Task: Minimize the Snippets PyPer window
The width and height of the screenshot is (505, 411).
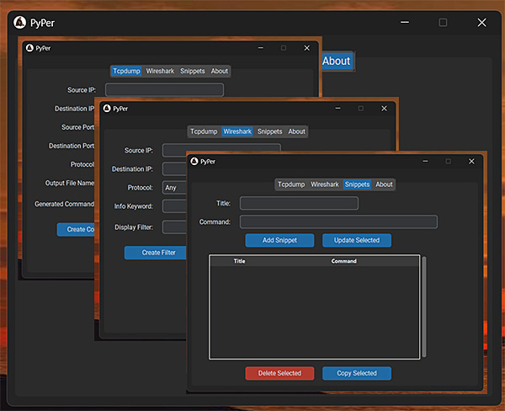Action: [x=425, y=161]
